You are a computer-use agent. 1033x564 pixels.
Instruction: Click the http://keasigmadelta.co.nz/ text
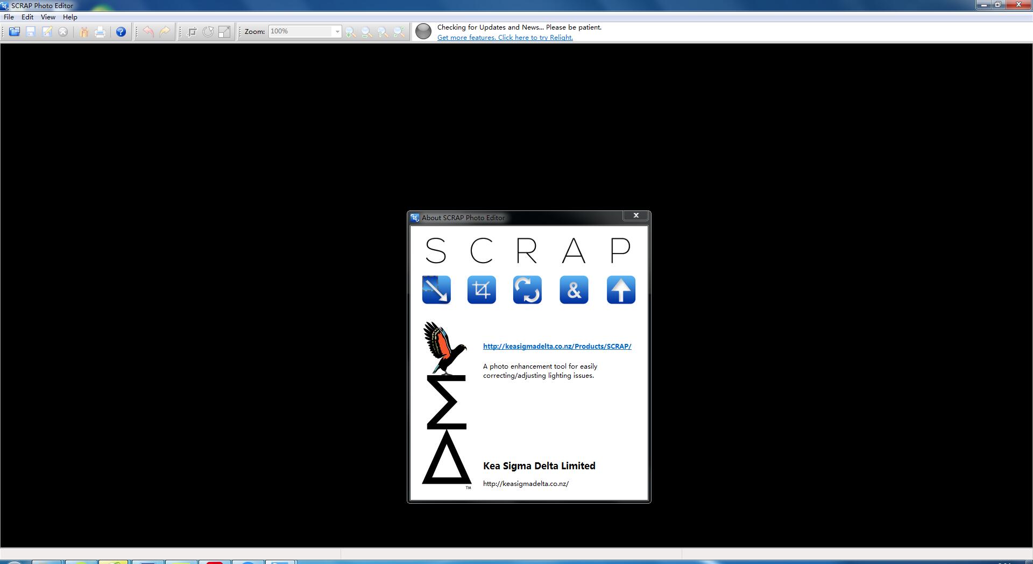pos(526,483)
